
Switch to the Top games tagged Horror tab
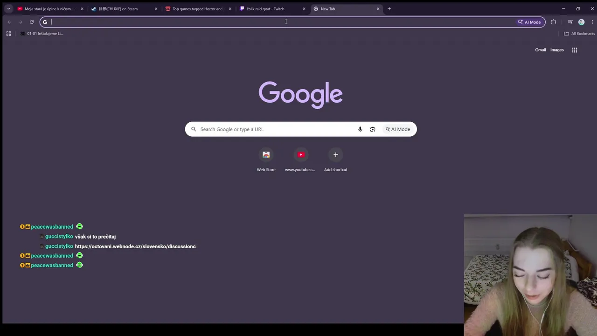click(197, 8)
